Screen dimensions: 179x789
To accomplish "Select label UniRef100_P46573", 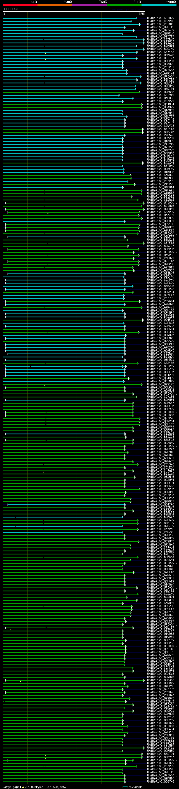I will pyautogui.click(x=161, y=135).
